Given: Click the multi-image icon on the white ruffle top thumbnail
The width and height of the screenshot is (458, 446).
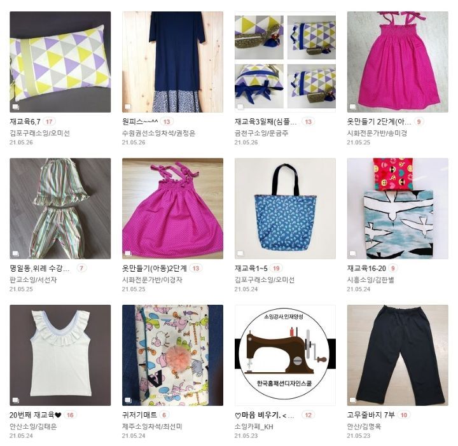Looking at the screenshot, I should click(15, 400).
